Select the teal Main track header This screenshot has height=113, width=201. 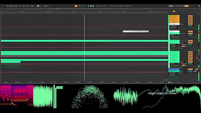tap(174, 71)
